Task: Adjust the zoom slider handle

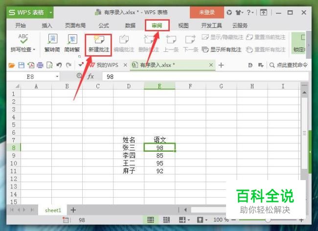Action: pyautogui.click(x=268, y=220)
